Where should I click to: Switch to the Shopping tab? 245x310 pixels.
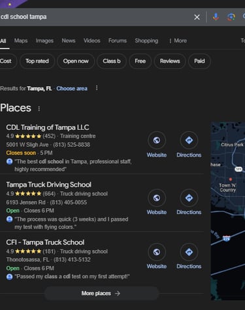click(146, 40)
